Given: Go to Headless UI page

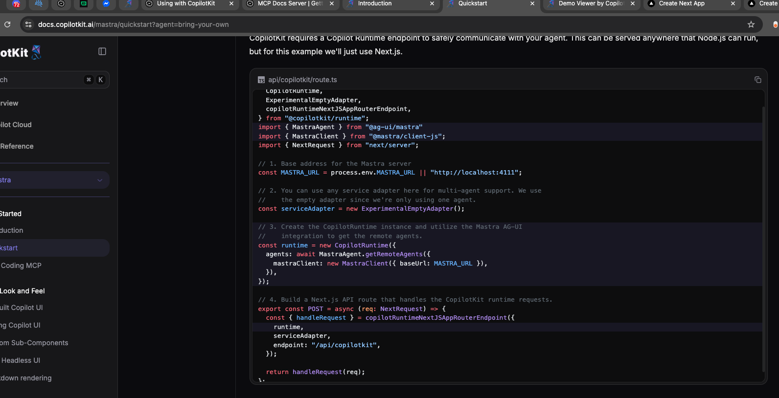Looking at the screenshot, I should pos(21,360).
